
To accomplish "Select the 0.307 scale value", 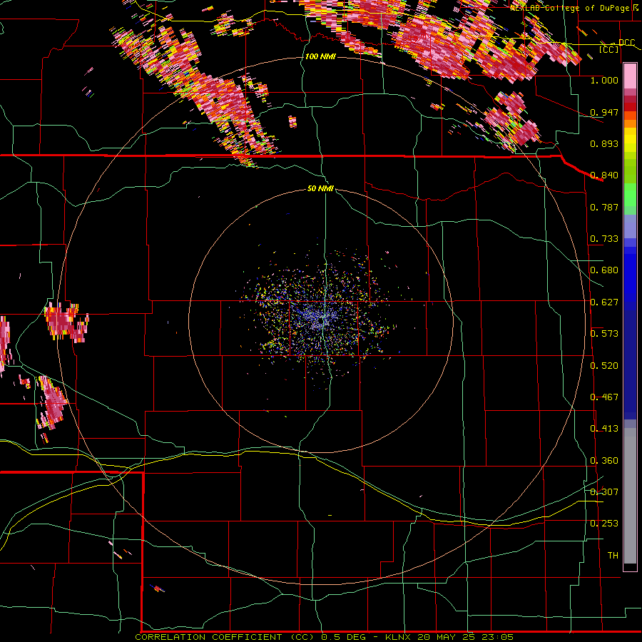I will click(x=604, y=492).
